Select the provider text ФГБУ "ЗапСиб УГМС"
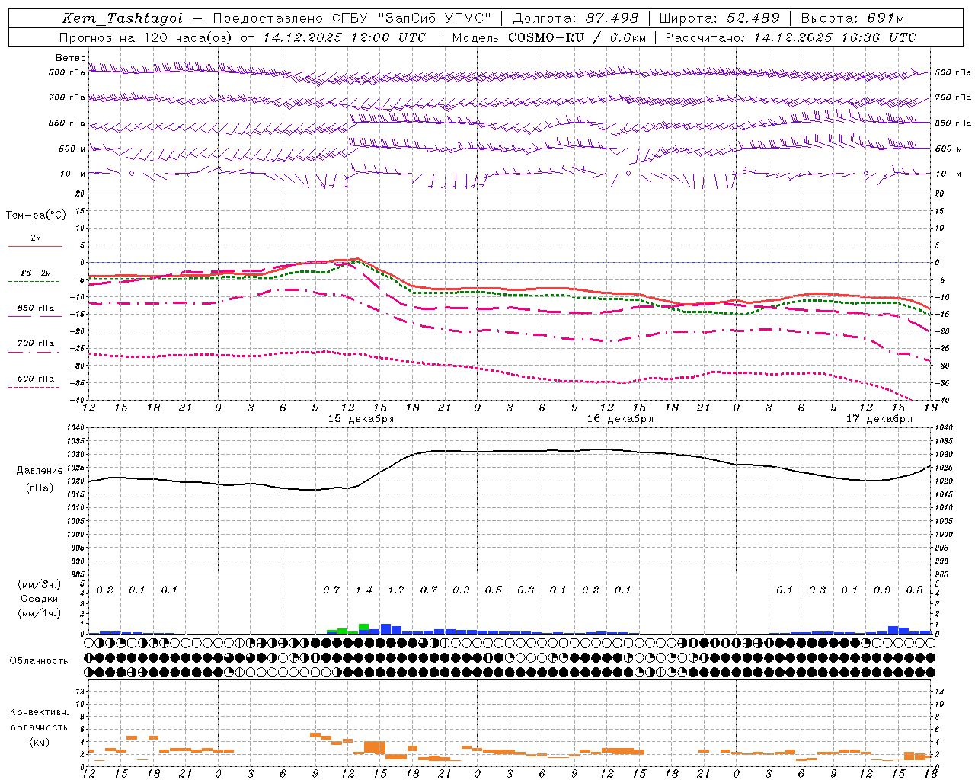Screen dimensions: 975x780 click(413, 18)
